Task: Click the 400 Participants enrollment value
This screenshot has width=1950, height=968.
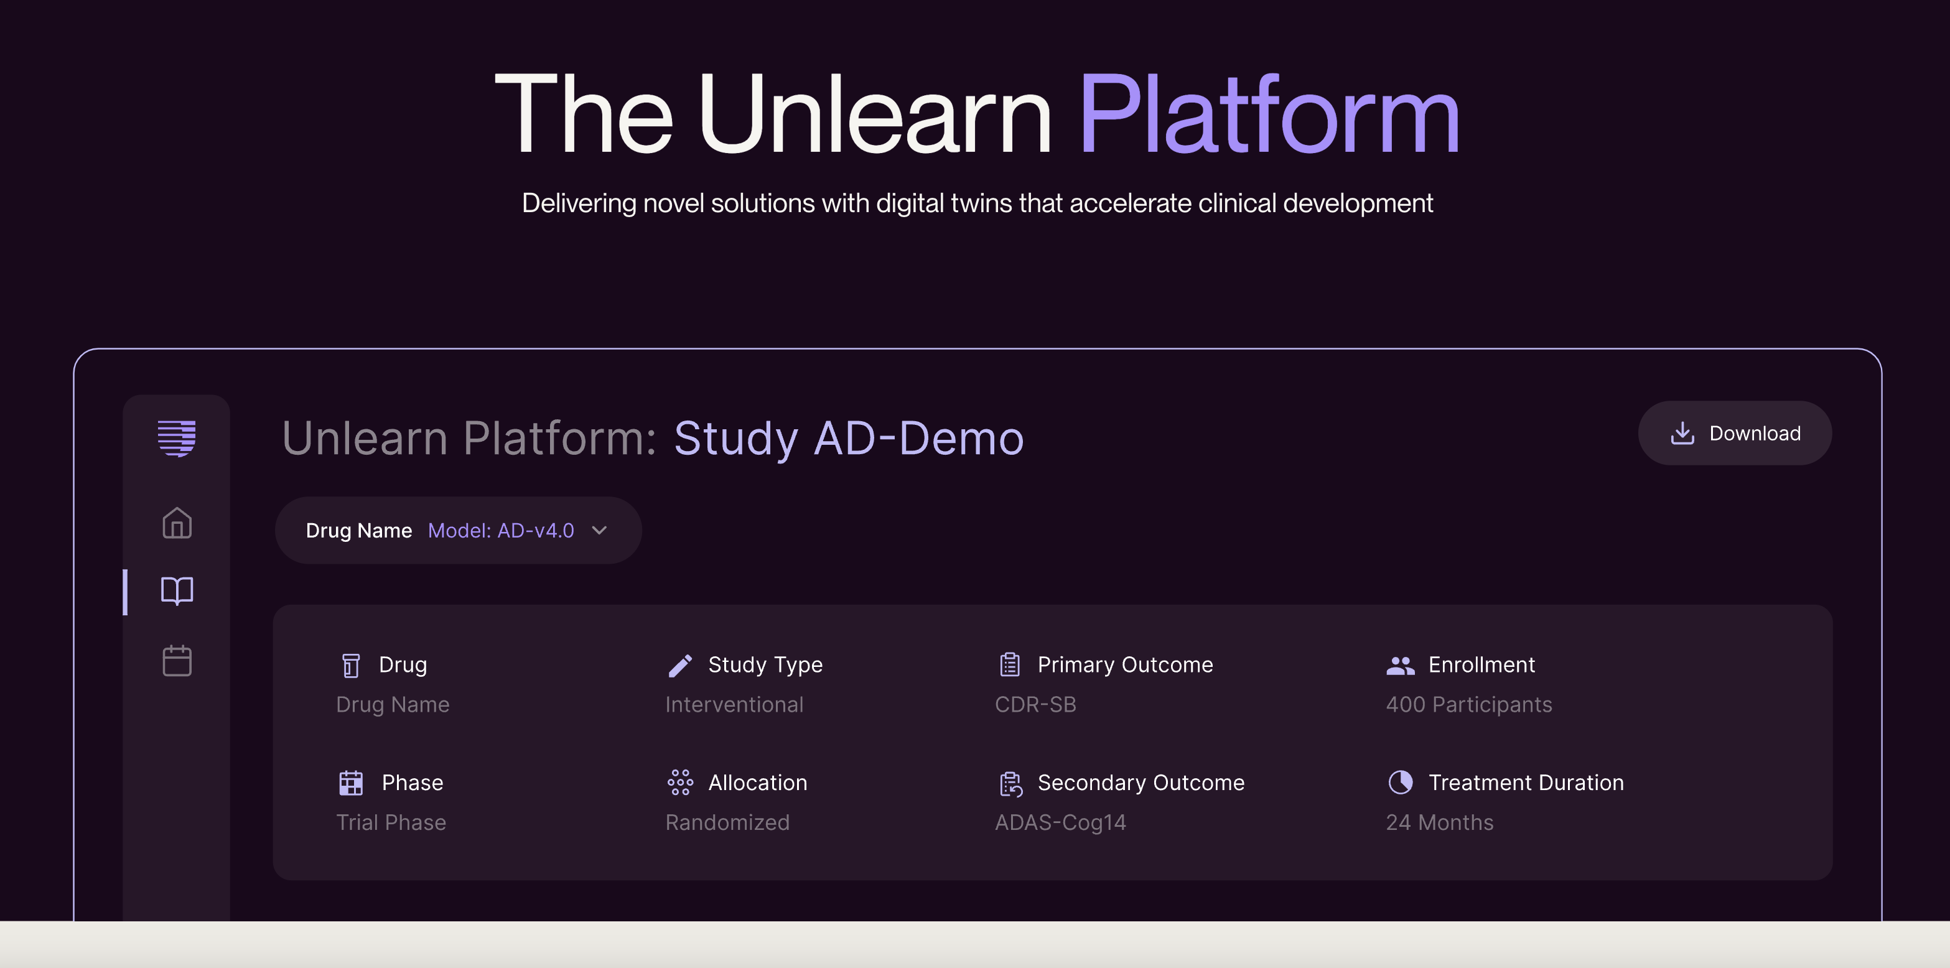Action: click(1468, 704)
